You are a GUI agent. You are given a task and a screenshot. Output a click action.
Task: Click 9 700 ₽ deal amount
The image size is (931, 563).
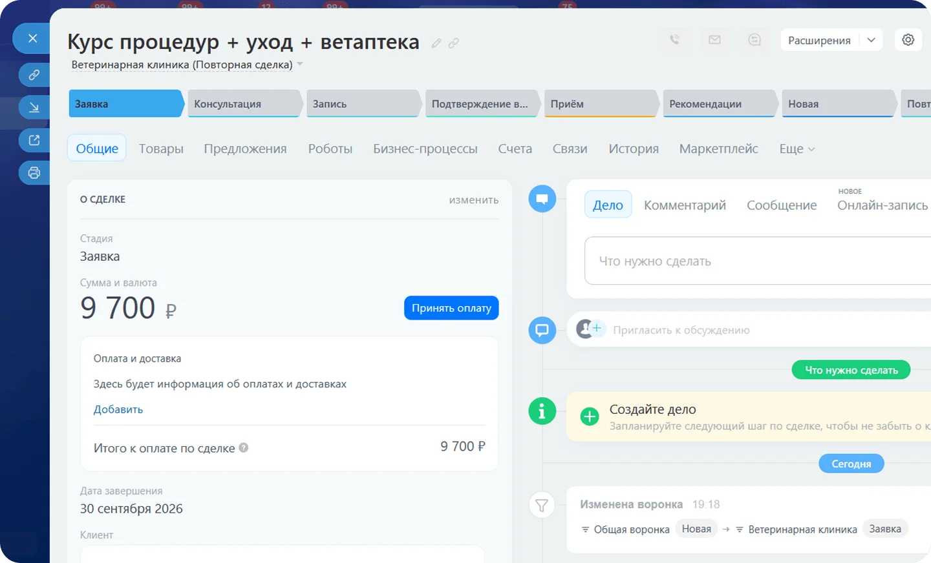(128, 308)
